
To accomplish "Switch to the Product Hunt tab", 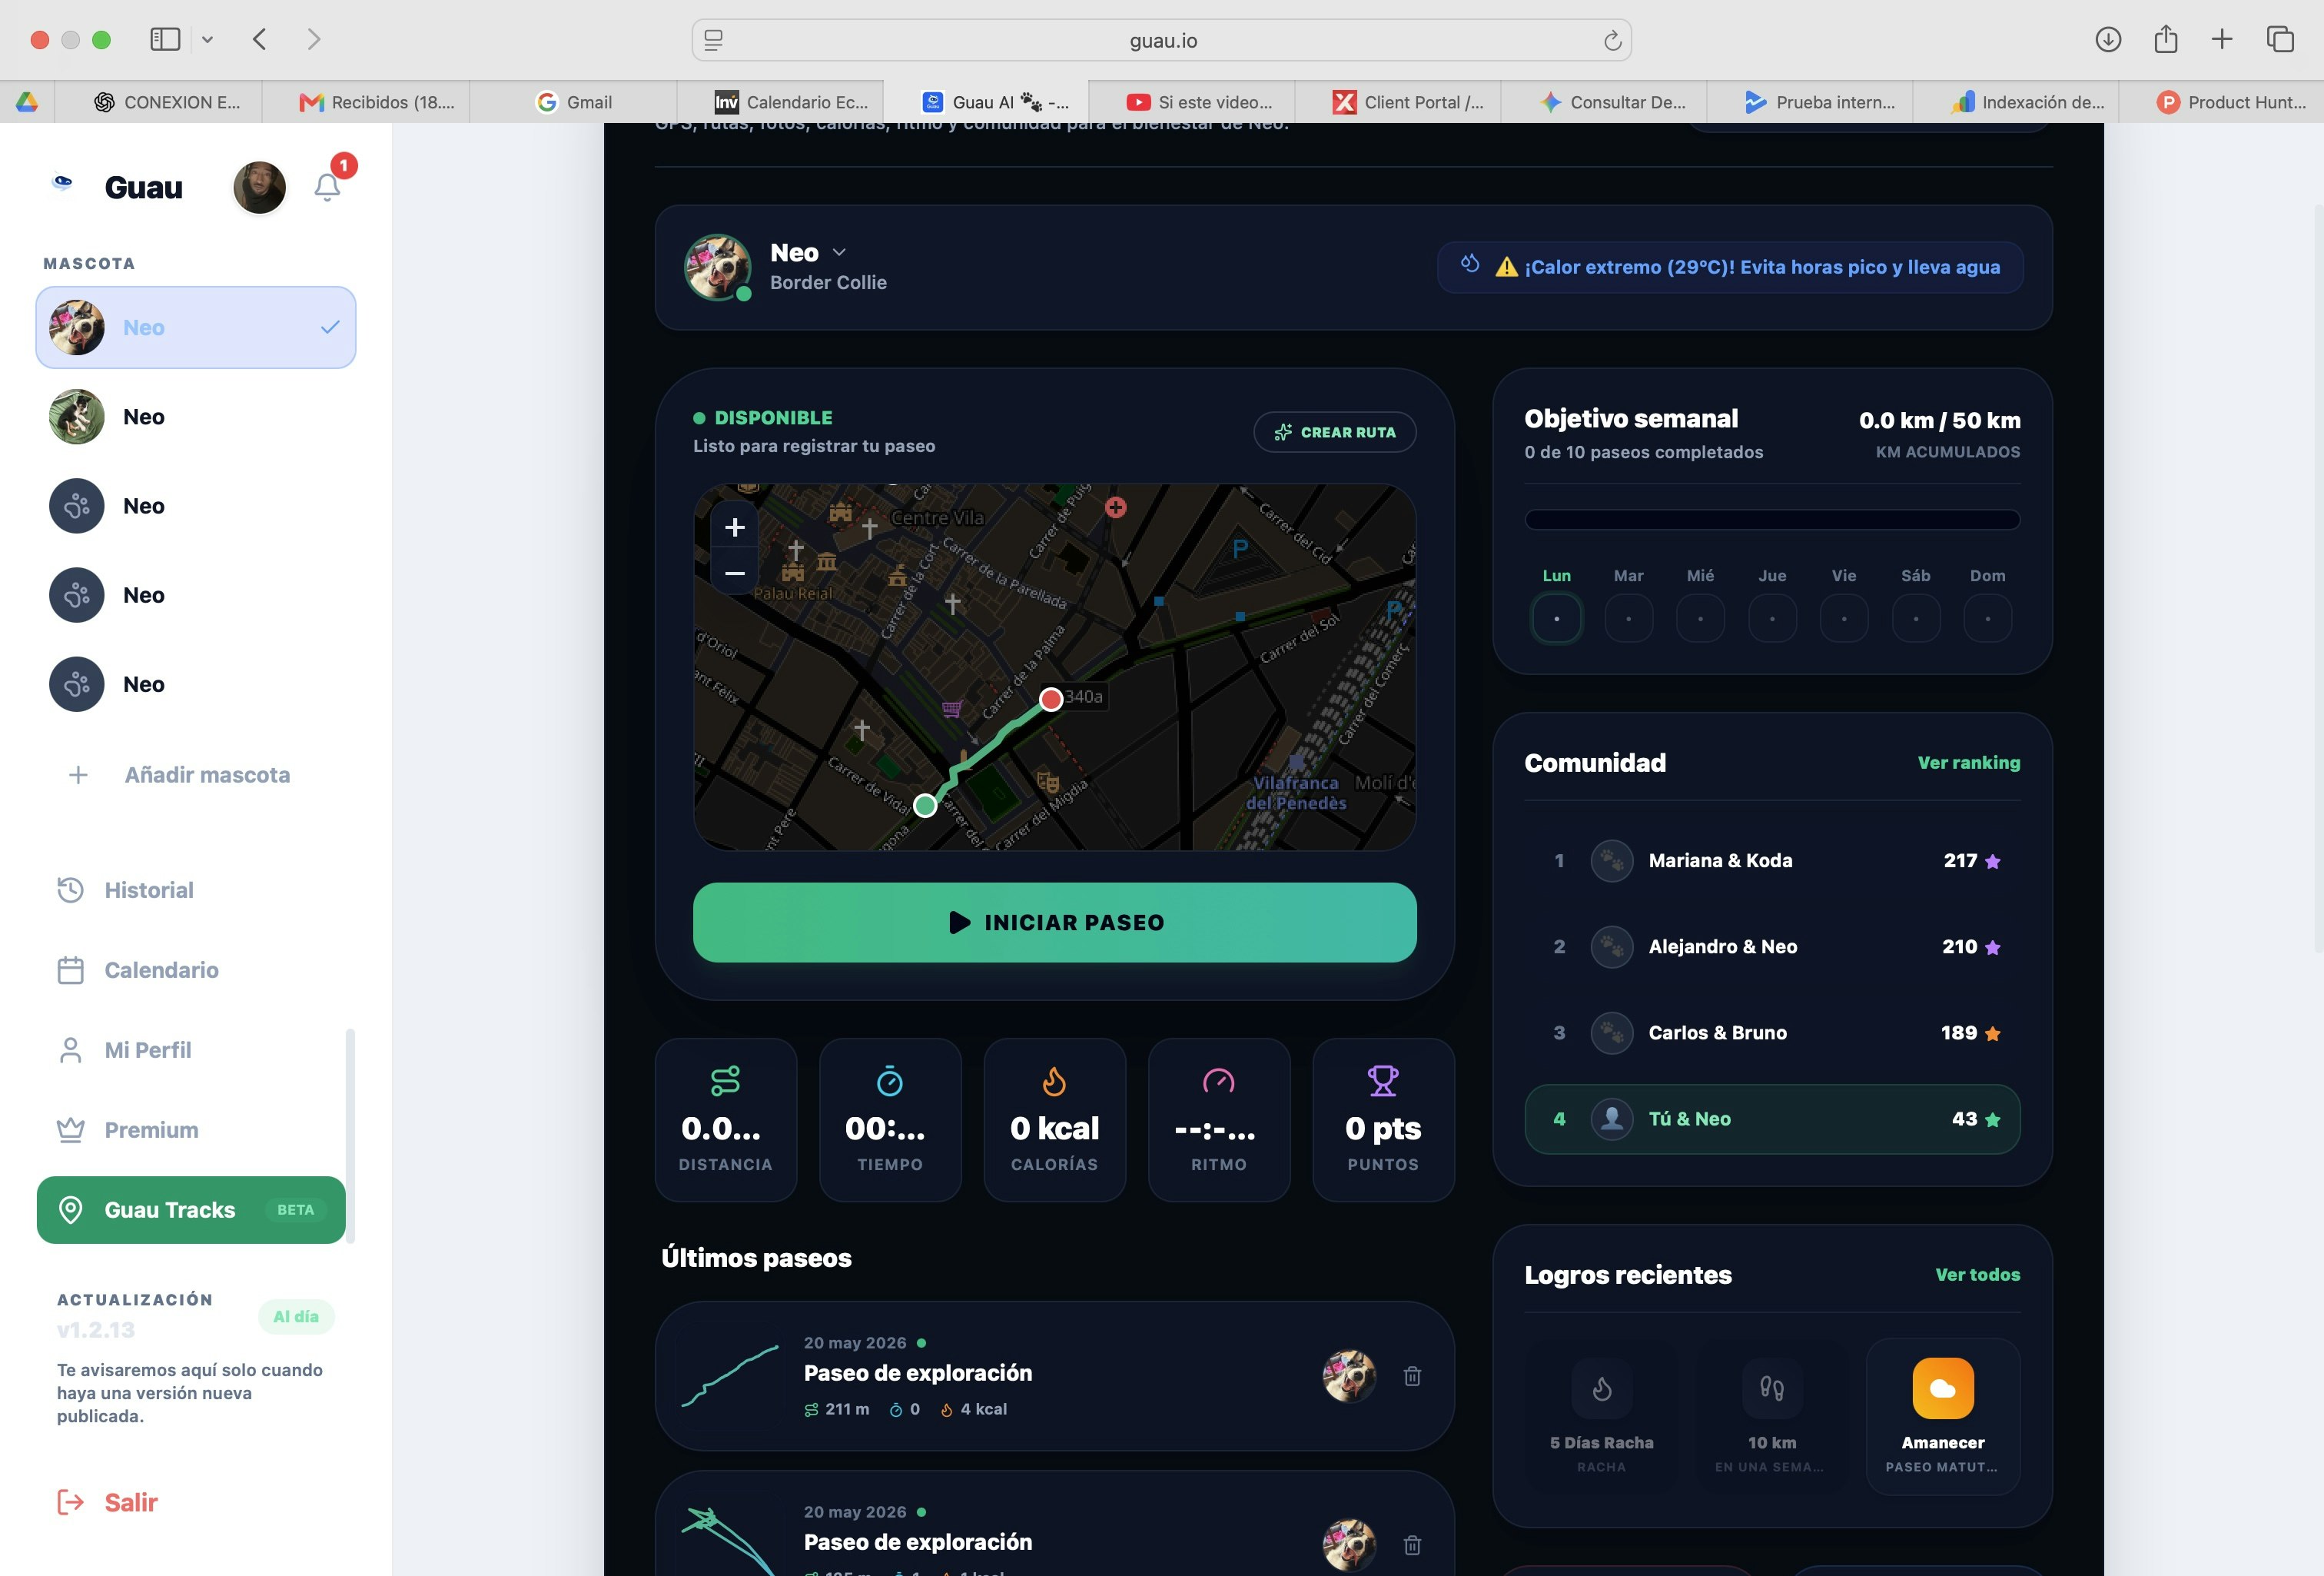I will [x=2221, y=102].
